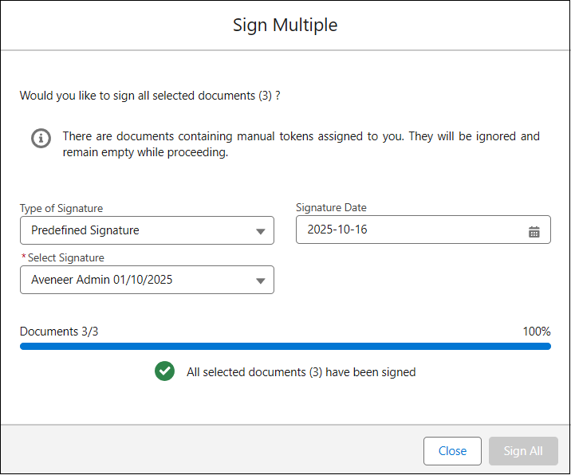Open the calendar picker for Signature Date

pos(534,231)
